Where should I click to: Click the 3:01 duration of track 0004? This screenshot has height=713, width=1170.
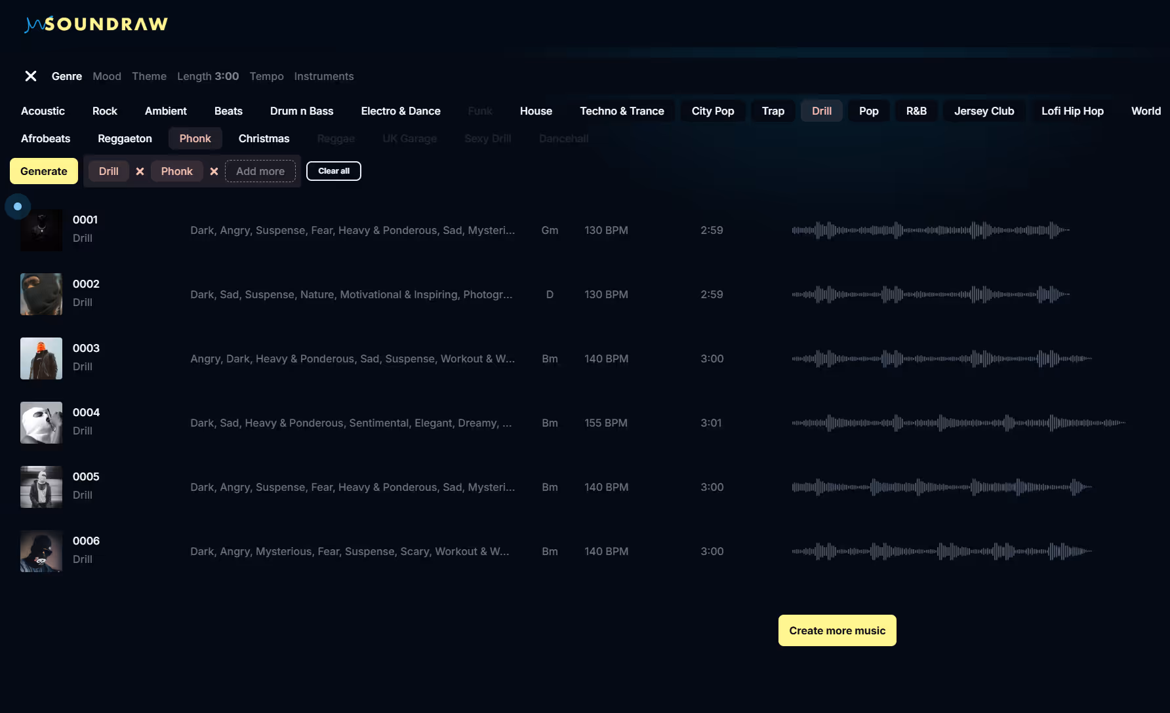[x=711, y=423]
